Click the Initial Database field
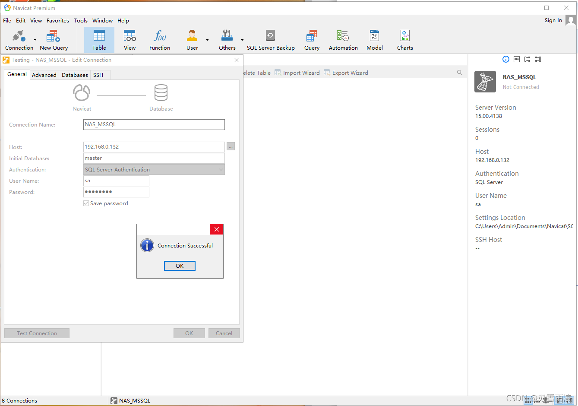Image resolution: width=578 pixels, height=406 pixels. pos(154,158)
